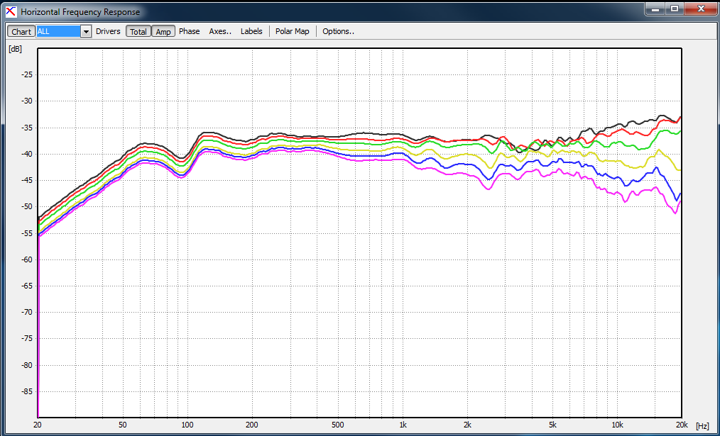Click the app icon in the title bar
The width and height of the screenshot is (720, 436).
point(12,11)
